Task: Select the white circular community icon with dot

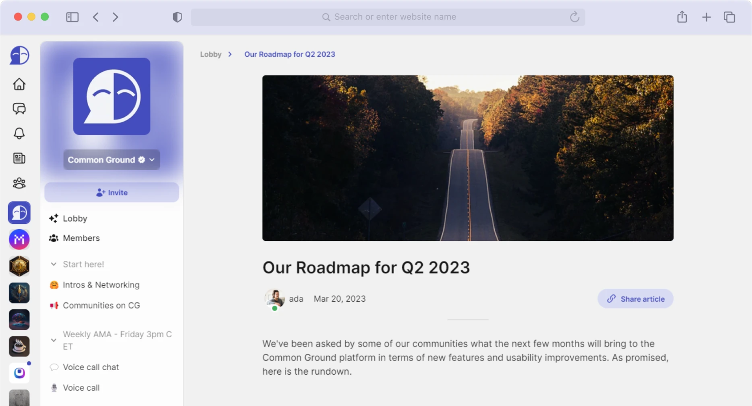Action: (19, 373)
